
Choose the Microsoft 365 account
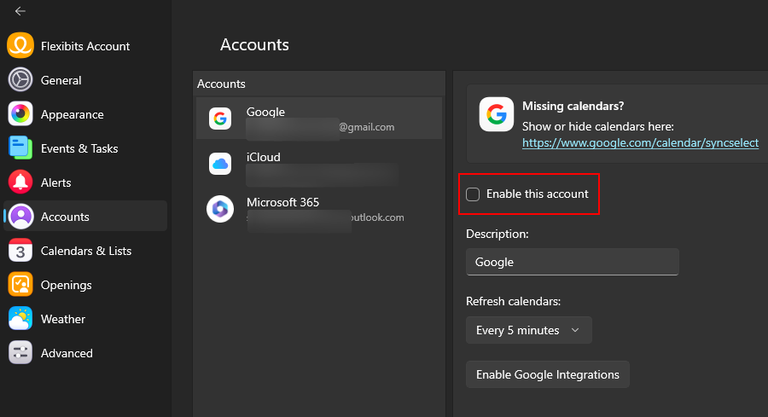click(x=318, y=209)
